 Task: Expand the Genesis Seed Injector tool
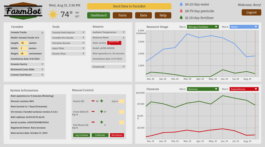pyautogui.click(x=83, y=32)
